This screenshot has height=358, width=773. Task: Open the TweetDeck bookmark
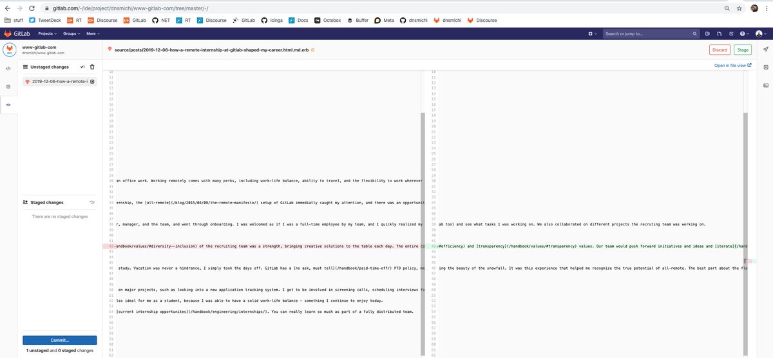pyautogui.click(x=44, y=20)
